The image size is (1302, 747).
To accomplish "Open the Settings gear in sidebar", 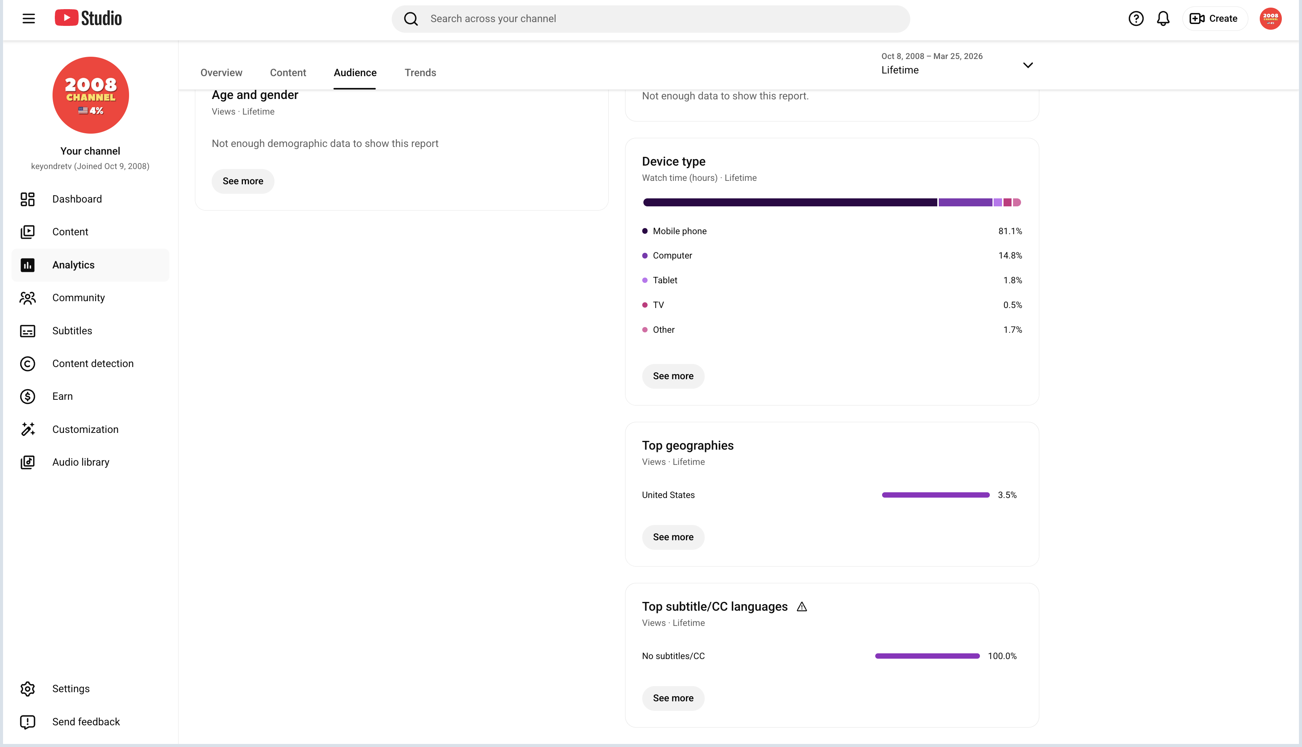I will pos(28,689).
